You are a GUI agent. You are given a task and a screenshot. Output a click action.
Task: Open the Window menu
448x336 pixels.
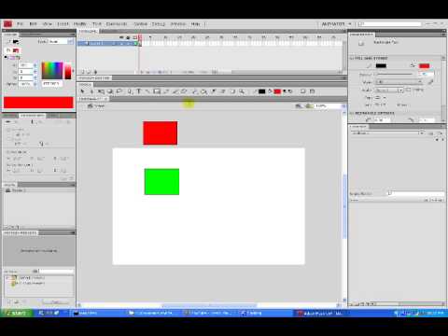[178, 24]
